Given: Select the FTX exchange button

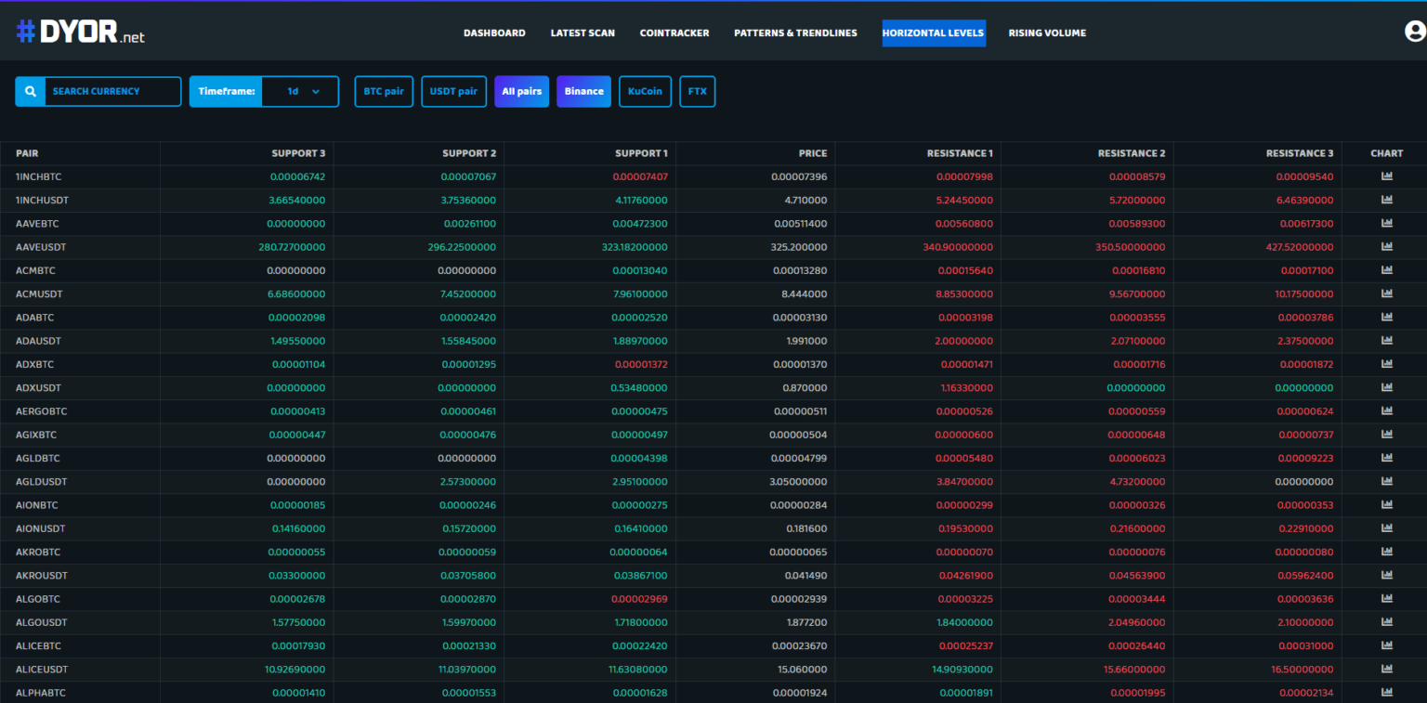Looking at the screenshot, I should 697,91.
